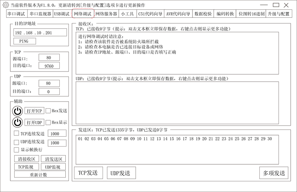Select the 网络服务器 tab
The height and width of the screenshot is (192, 297).
(x=106, y=13)
